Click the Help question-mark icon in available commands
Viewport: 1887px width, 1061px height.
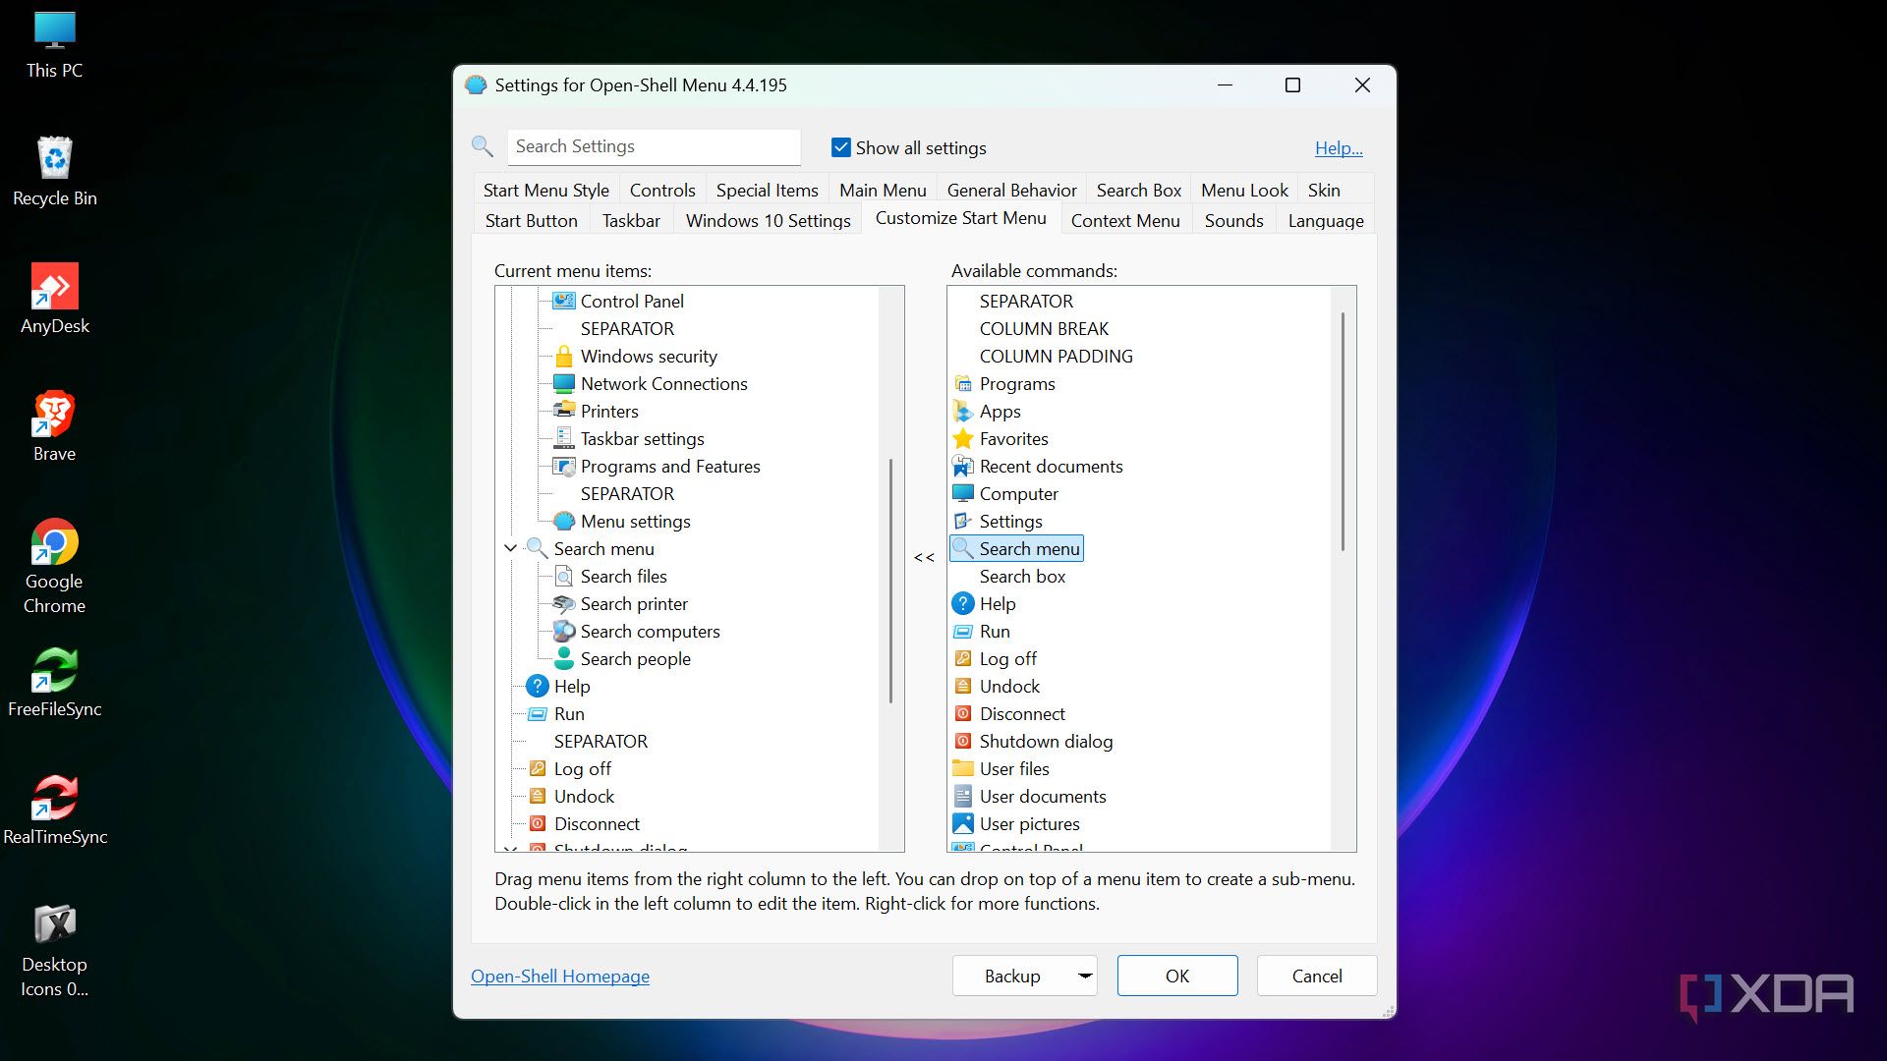coord(963,603)
